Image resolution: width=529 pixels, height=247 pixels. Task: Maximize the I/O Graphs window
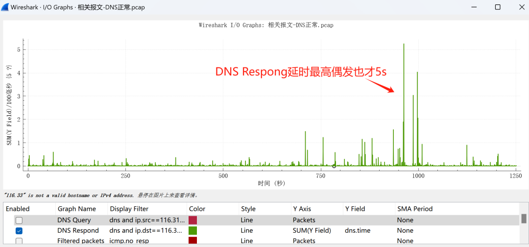[498, 7]
